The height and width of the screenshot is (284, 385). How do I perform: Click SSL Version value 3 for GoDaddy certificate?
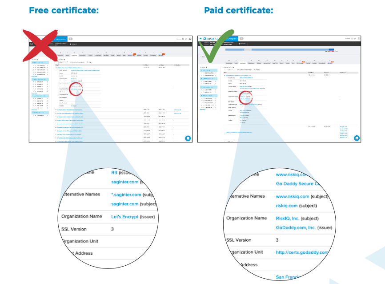277,240
